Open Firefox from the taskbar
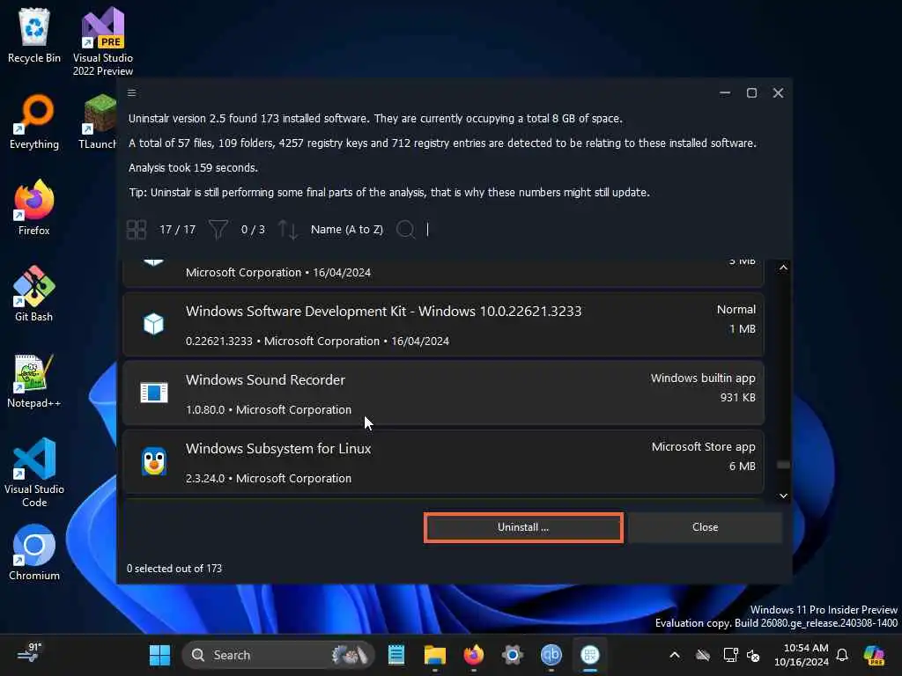The height and width of the screenshot is (676, 902). pyautogui.click(x=473, y=655)
